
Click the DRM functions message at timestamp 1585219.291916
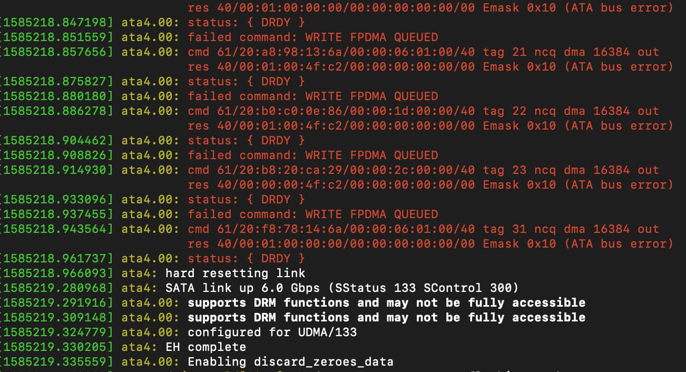(x=386, y=302)
